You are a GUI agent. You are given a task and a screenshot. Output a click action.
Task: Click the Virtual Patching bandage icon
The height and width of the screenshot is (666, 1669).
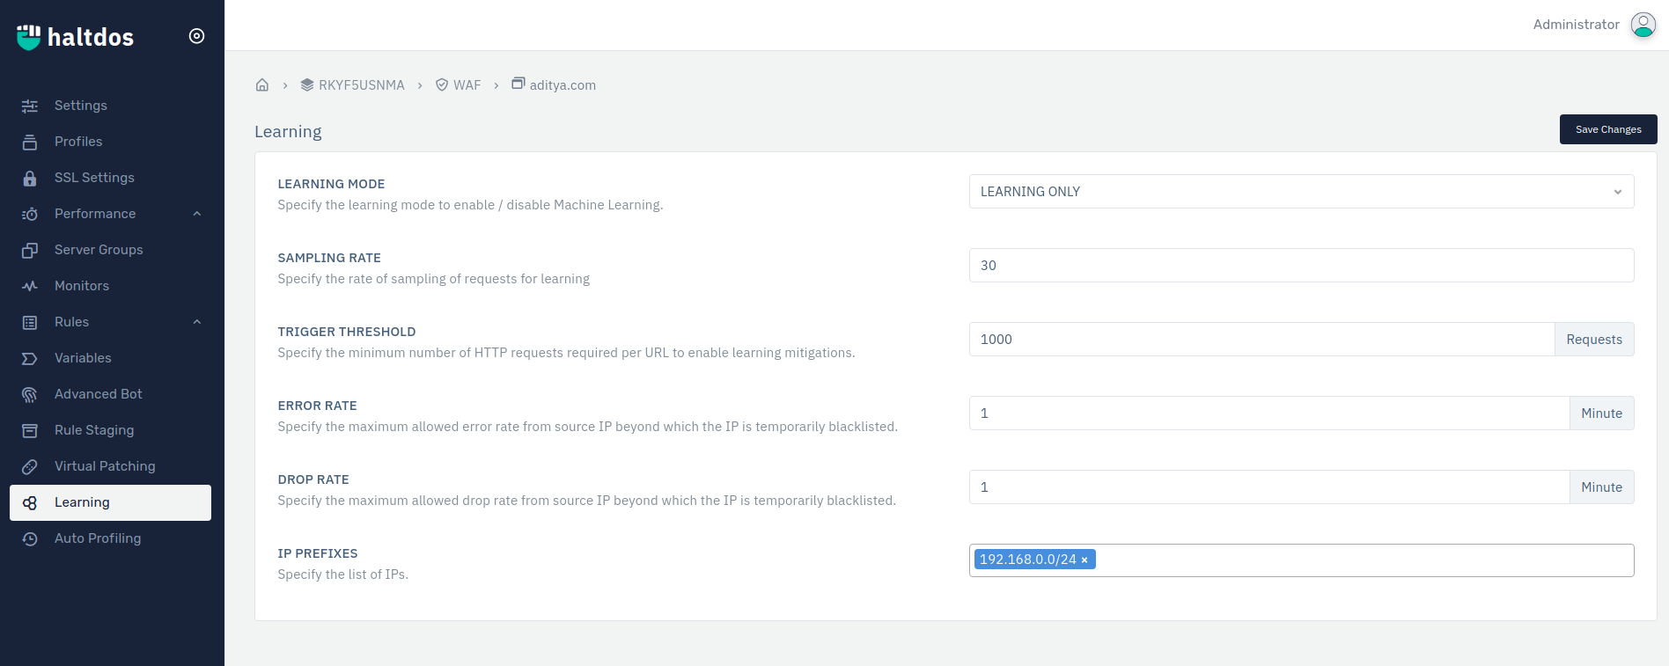30,467
